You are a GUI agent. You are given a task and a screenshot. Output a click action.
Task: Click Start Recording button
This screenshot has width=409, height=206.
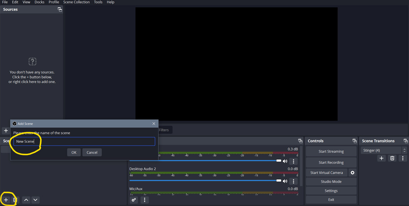[331, 162]
